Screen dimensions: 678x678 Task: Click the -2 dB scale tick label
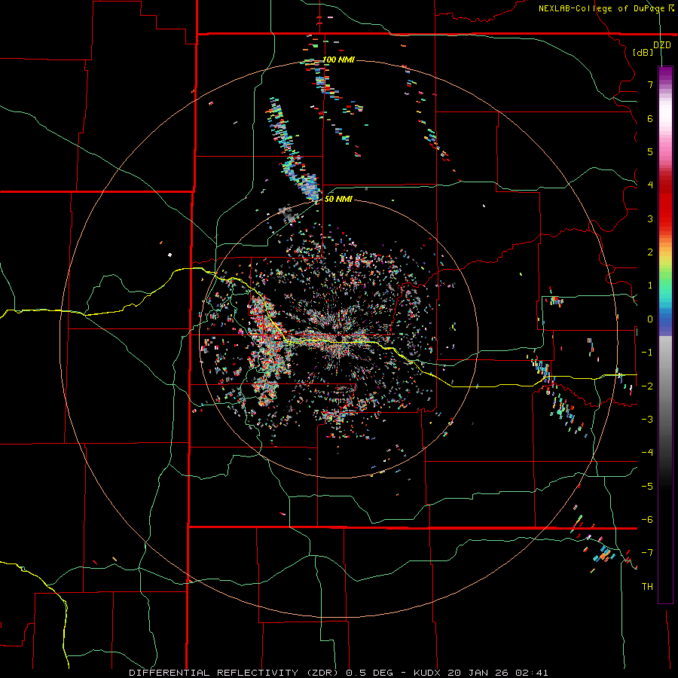[x=647, y=386]
